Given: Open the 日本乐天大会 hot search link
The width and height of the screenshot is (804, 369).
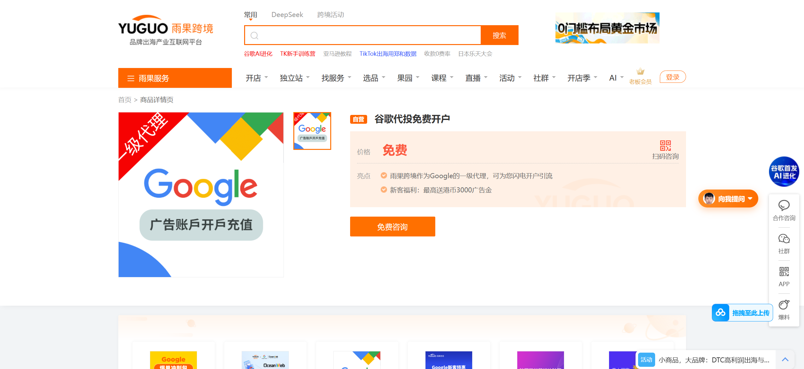Looking at the screenshot, I should point(475,54).
